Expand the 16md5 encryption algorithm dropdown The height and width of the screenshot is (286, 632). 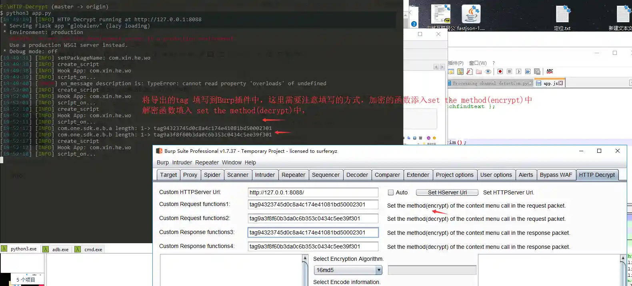point(379,270)
